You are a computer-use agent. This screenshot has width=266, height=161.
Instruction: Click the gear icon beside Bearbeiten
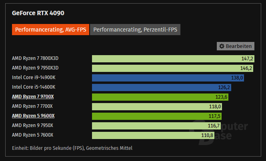pos(222,46)
